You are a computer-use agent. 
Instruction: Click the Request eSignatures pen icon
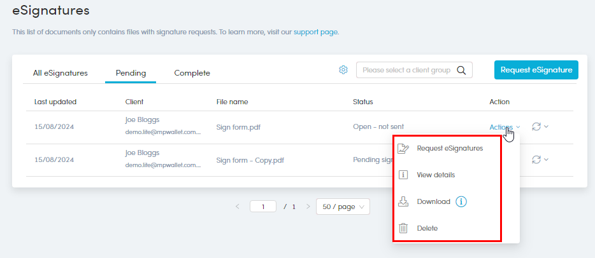click(x=403, y=149)
